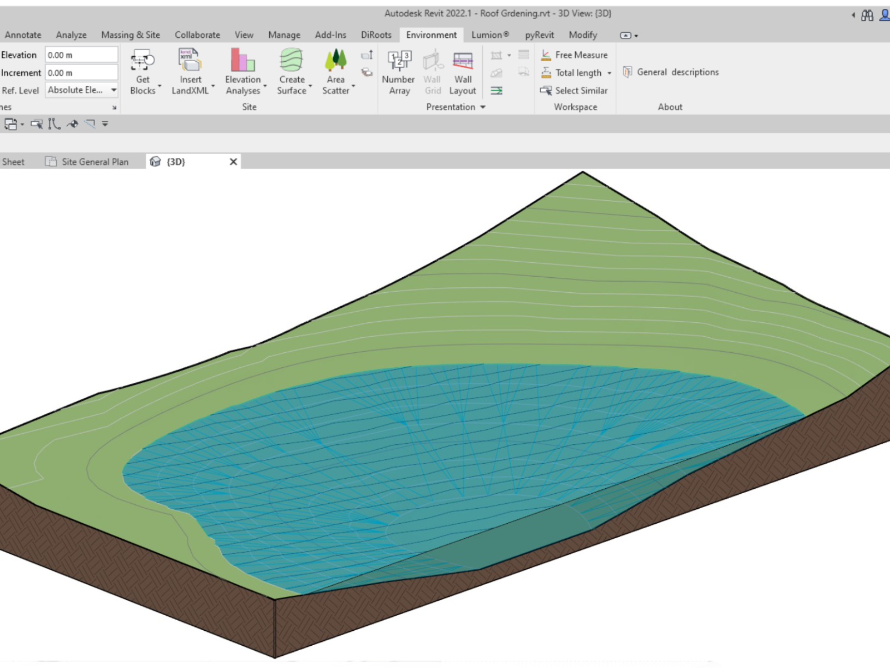Image resolution: width=890 pixels, height=668 pixels.
Task: Open the pyRevit ribbon tab
Action: pos(539,35)
